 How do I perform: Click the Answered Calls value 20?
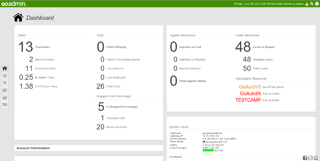pos(100,127)
